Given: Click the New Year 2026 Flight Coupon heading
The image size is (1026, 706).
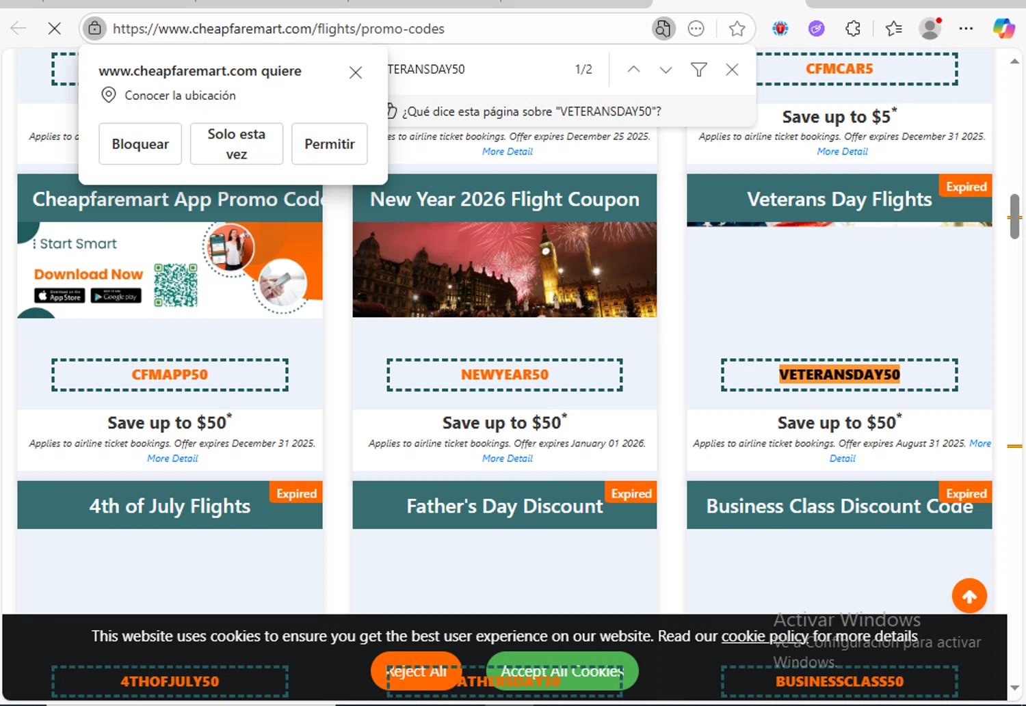Looking at the screenshot, I should (505, 199).
